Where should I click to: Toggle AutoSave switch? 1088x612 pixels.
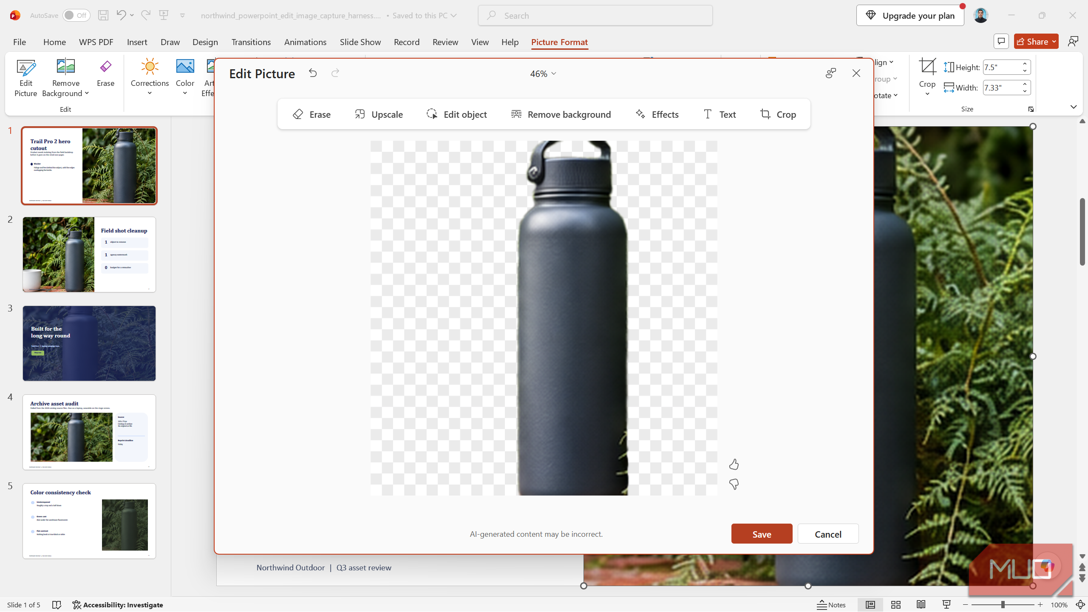76,15
